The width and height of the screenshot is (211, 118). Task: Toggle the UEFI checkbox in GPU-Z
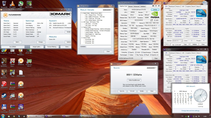155,20
